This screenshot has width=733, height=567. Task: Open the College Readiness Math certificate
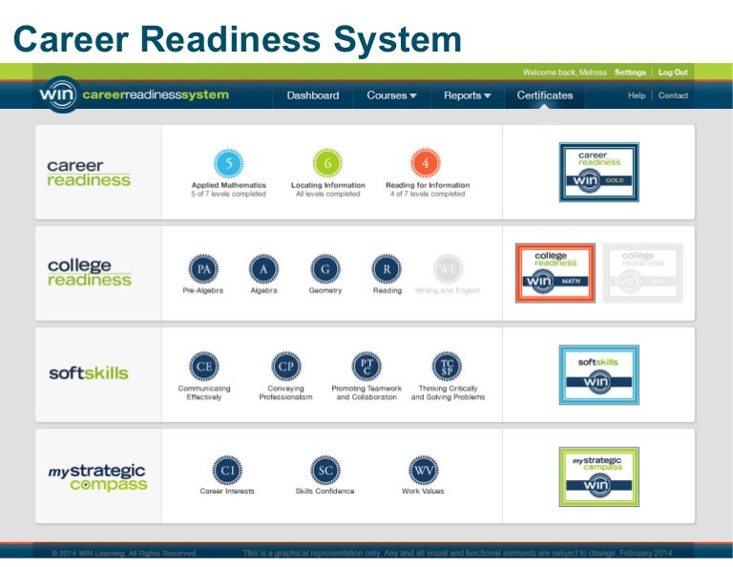tap(555, 273)
